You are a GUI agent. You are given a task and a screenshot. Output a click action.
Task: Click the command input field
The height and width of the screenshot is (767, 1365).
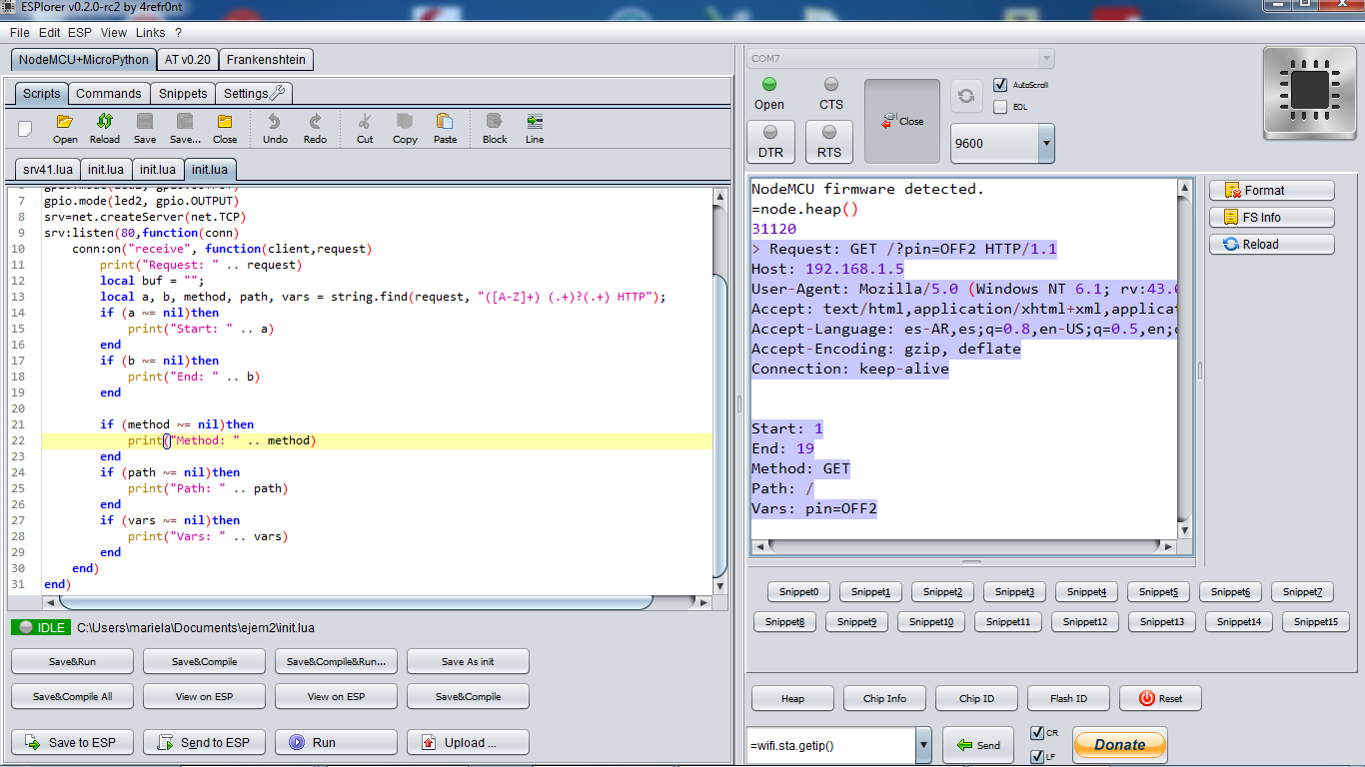tap(831, 745)
